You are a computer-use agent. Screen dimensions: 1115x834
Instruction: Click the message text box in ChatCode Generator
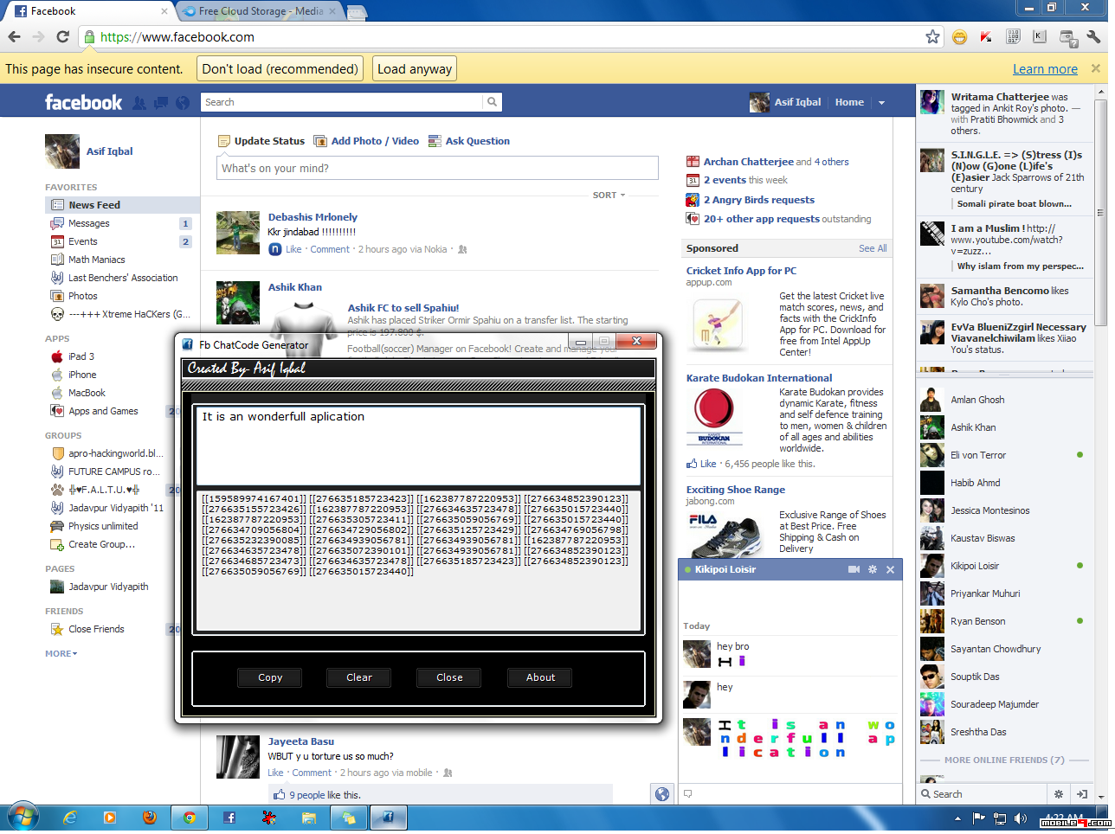click(419, 445)
